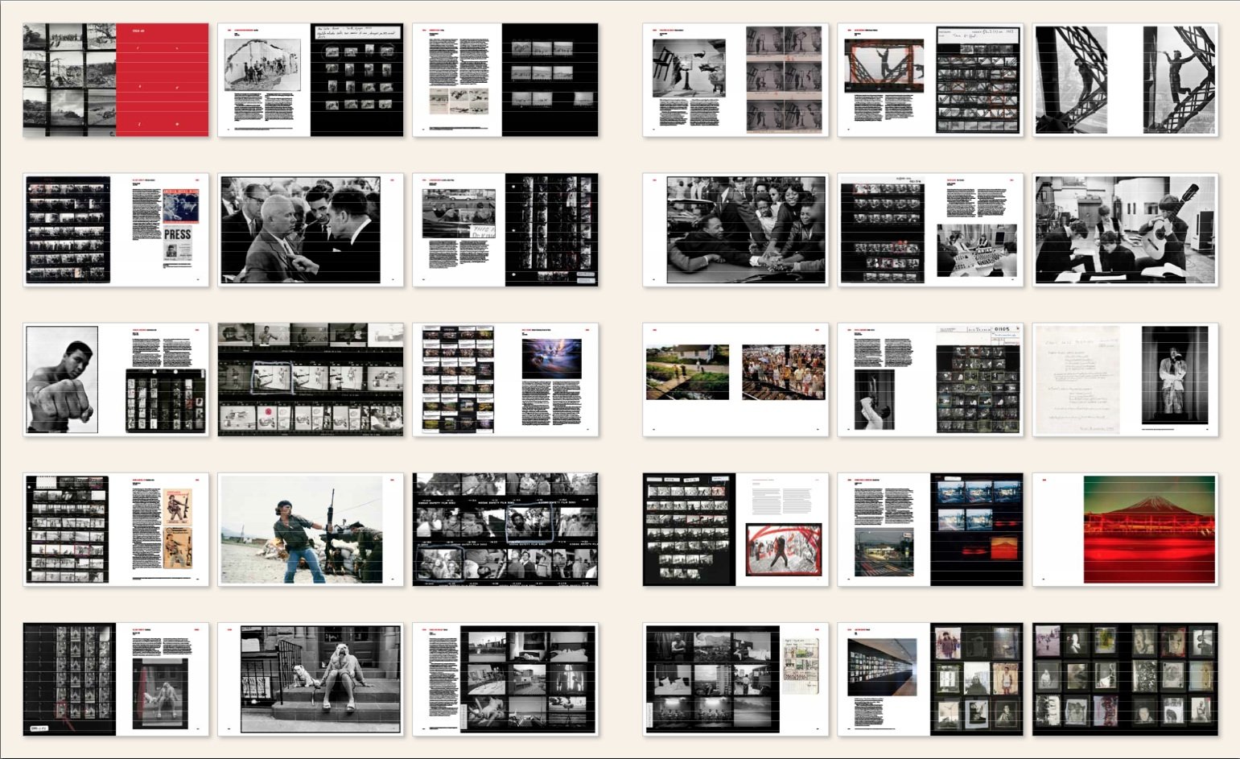Image resolution: width=1240 pixels, height=759 pixels.
Task: Select the spread with arch-shaped group photo
Action: coord(311,80)
